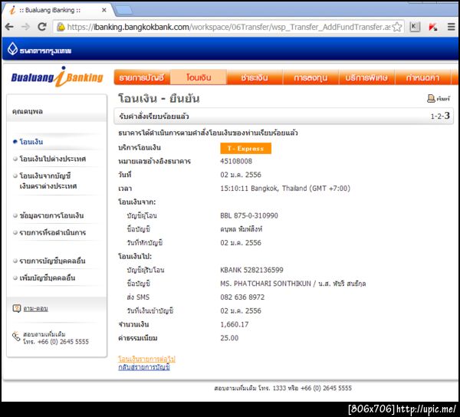Close the Bualuang iBanking browser tab
Screen dimensions: 460x417
tap(103, 10)
